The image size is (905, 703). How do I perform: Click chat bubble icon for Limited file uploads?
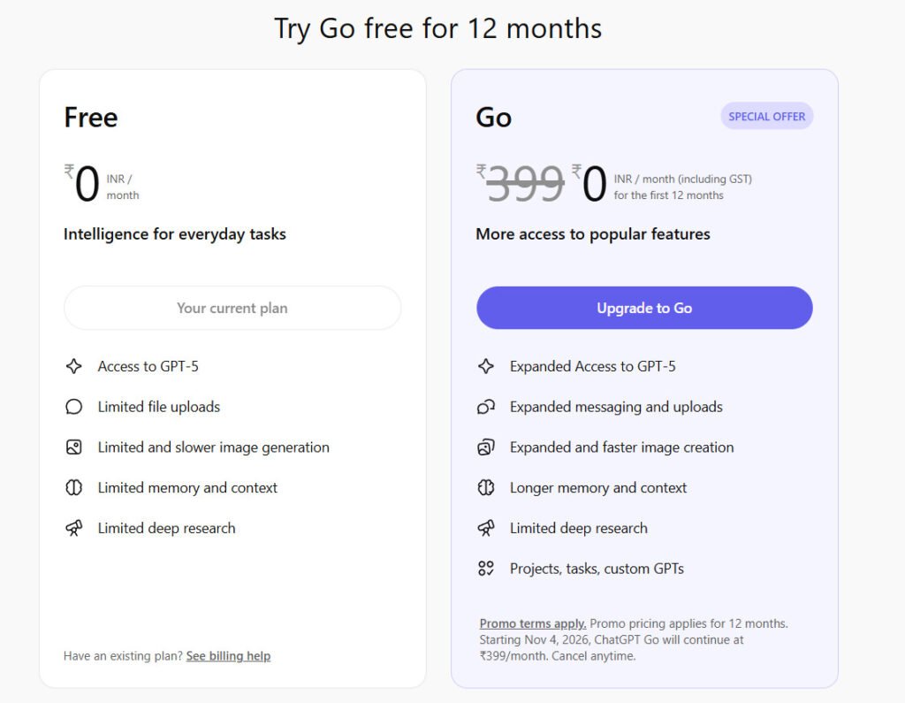click(x=74, y=407)
